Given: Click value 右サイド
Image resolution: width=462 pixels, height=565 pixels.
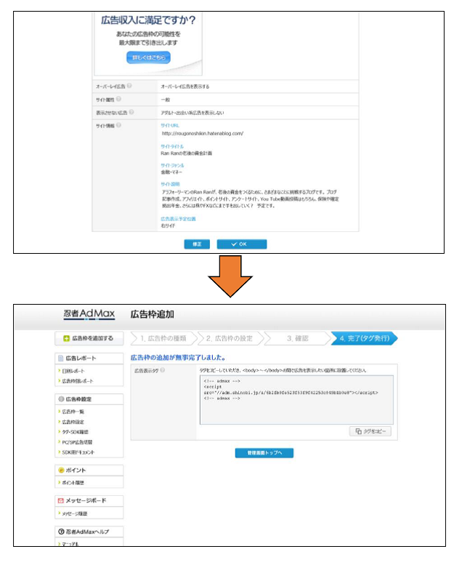Looking at the screenshot, I should (168, 225).
